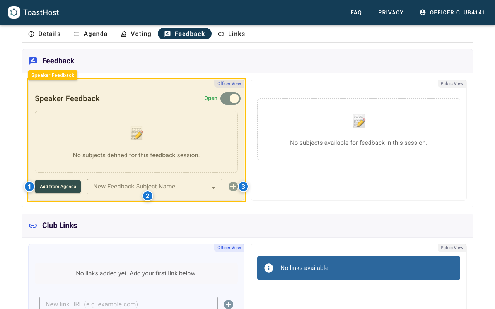The width and height of the screenshot is (495, 309).
Task: Click the New link URL input field
Action: click(128, 304)
